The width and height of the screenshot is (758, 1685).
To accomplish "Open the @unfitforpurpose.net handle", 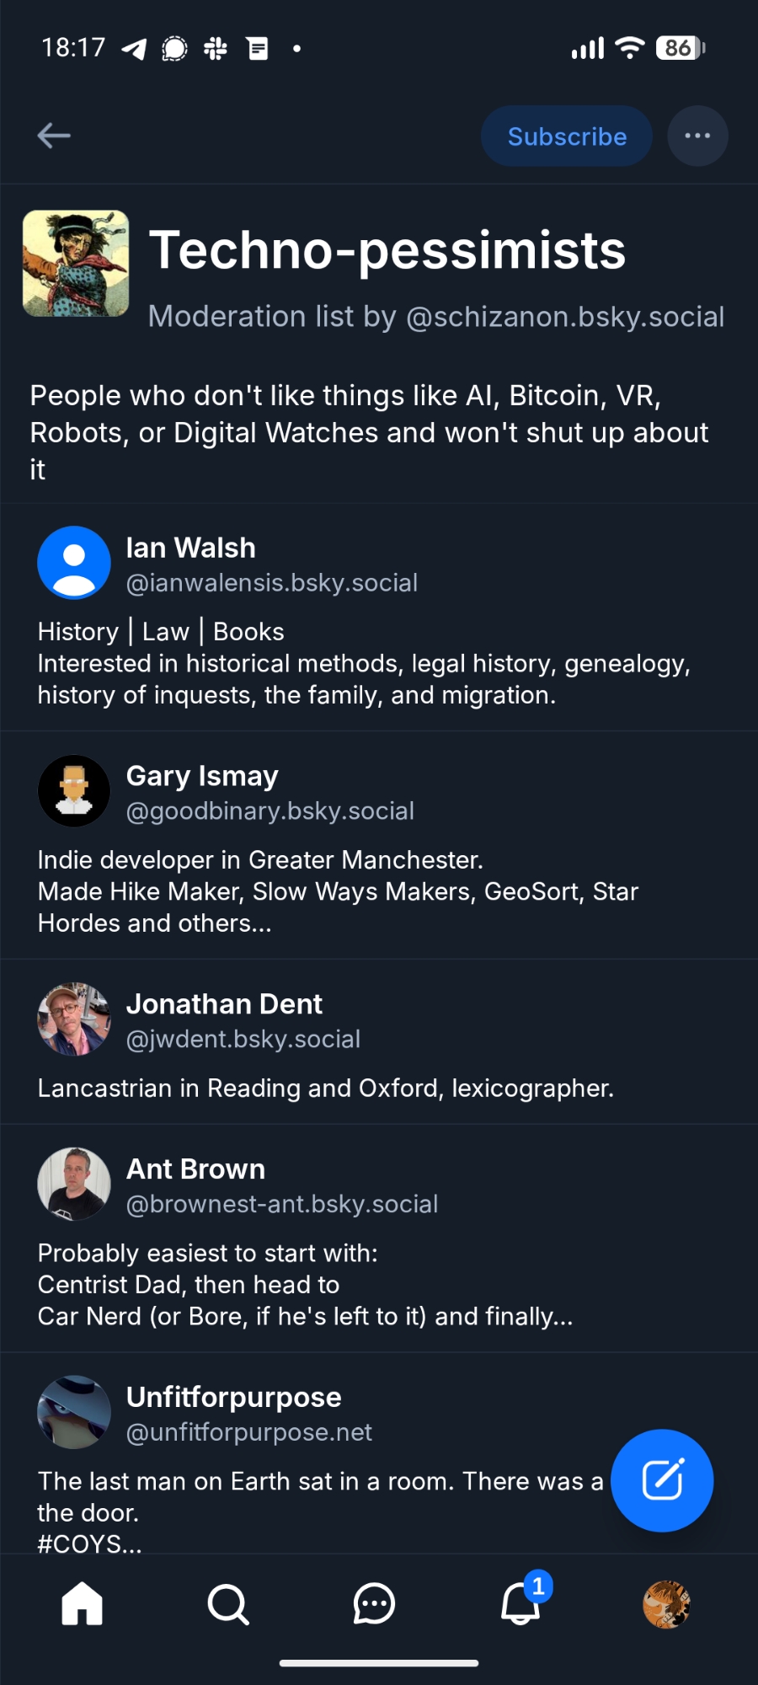I will click(248, 1432).
